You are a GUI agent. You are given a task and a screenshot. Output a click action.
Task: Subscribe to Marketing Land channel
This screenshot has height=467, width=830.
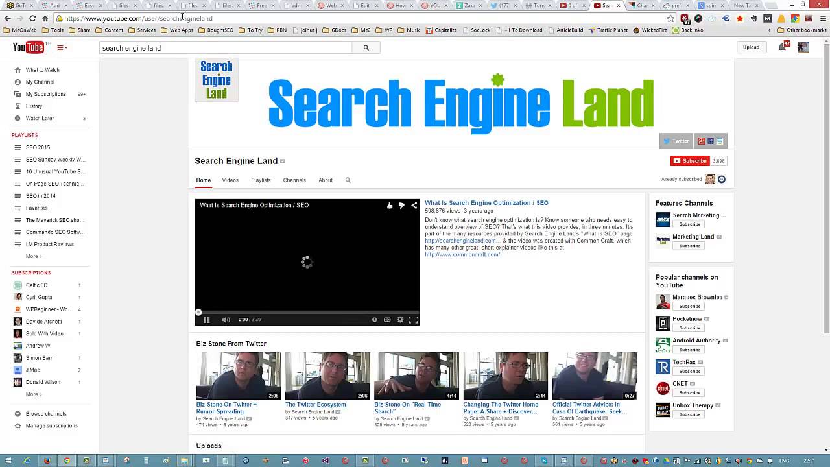pyautogui.click(x=689, y=246)
